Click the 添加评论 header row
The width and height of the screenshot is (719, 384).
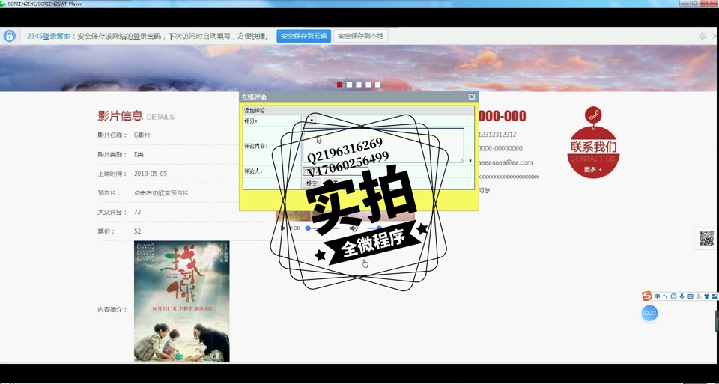359,111
